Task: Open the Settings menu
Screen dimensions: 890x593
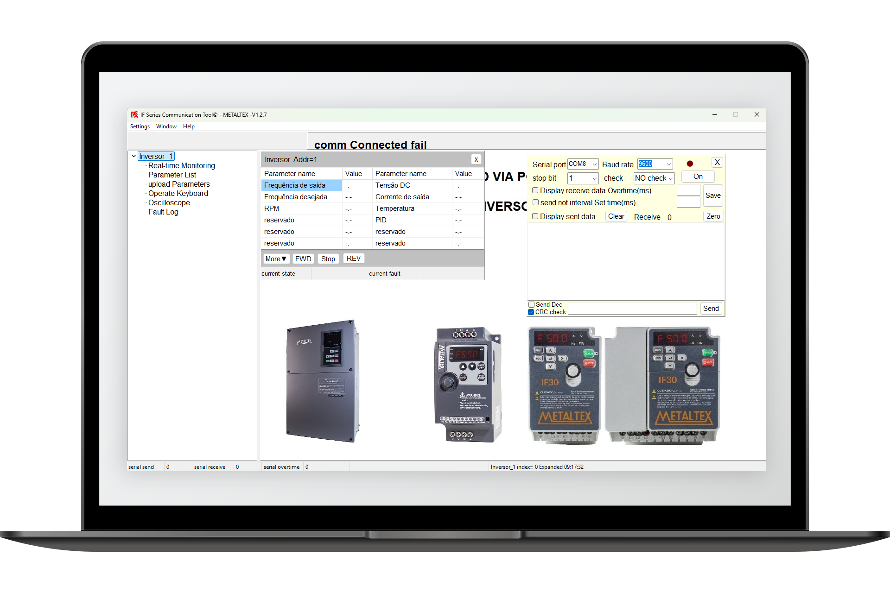Action: [x=140, y=126]
